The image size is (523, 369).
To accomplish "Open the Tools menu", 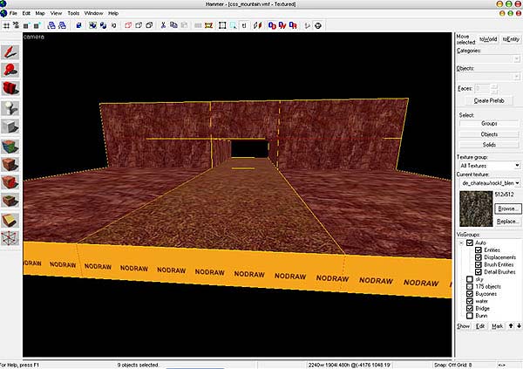I will tap(73, 14).
